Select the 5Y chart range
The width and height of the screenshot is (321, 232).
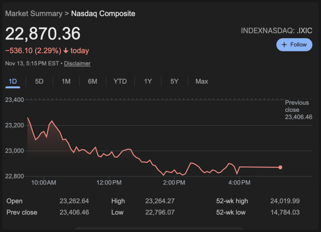coord(174,82)
